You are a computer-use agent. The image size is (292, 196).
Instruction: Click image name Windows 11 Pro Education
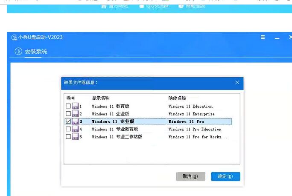click(x=195, y=129)
